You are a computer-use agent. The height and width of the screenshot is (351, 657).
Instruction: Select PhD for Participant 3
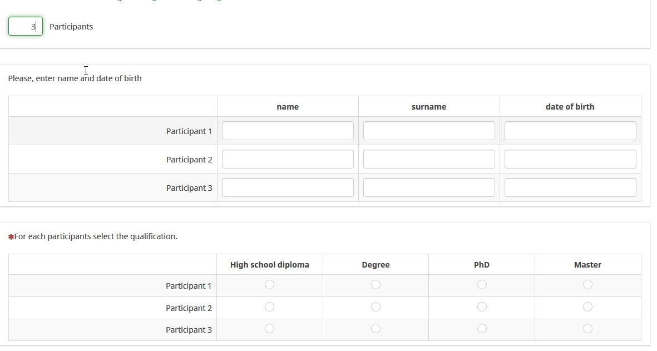coord(482,329)
